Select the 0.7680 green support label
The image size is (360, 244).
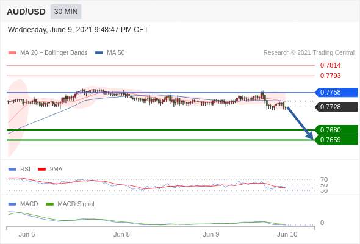pyautogui.click(x=336, y=130)
